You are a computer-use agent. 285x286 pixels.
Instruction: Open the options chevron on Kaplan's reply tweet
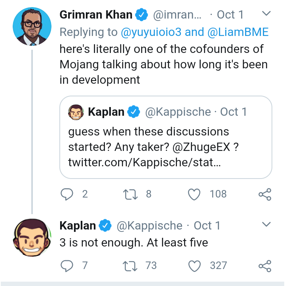pos(266,224)
